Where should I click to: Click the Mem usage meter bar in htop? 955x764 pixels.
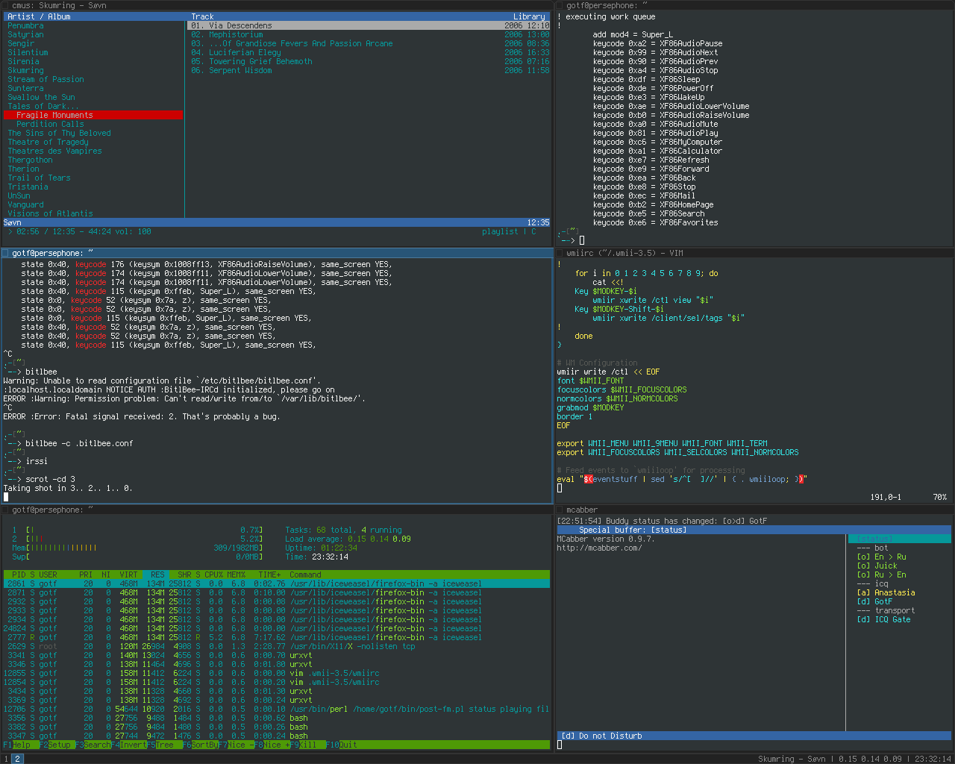(137, 548)
